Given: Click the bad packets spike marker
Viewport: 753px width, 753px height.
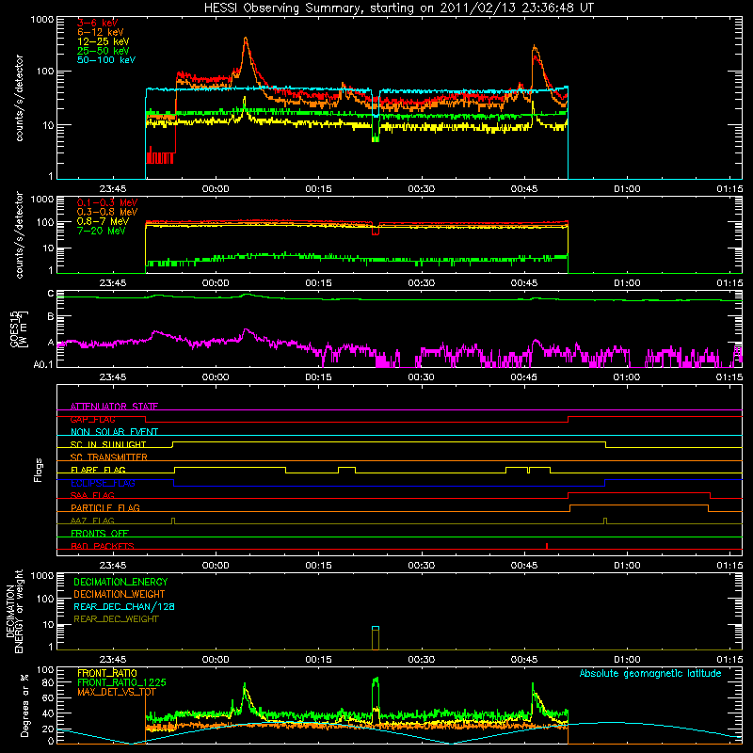Looking at the screenshot, I should click(547, 546).
